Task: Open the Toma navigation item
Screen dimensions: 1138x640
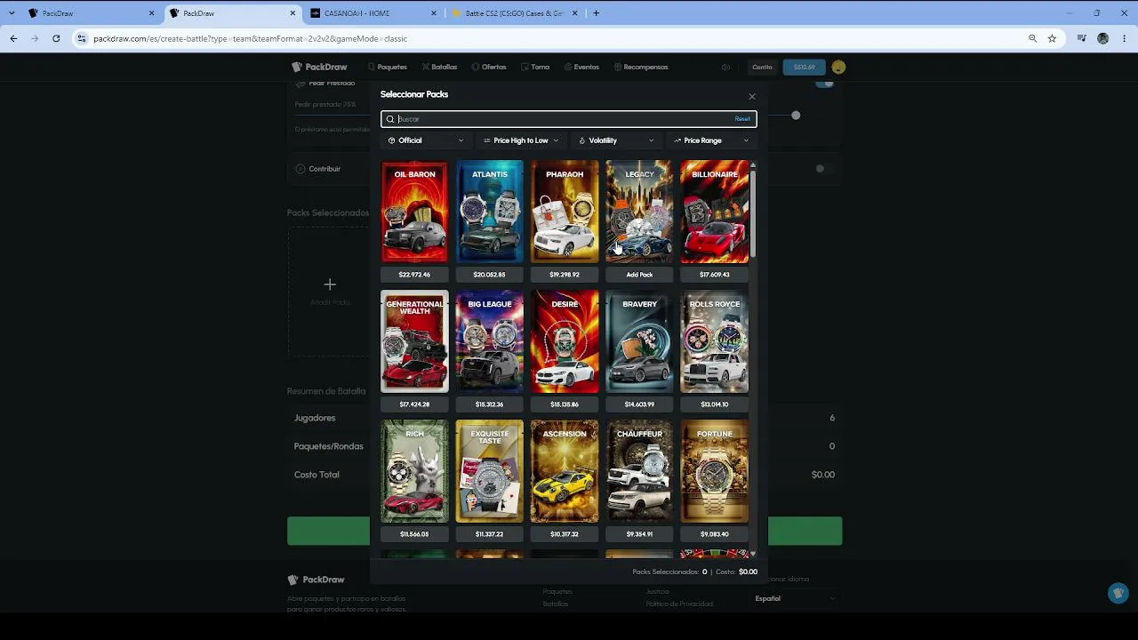Action: (x=535, y=67)
